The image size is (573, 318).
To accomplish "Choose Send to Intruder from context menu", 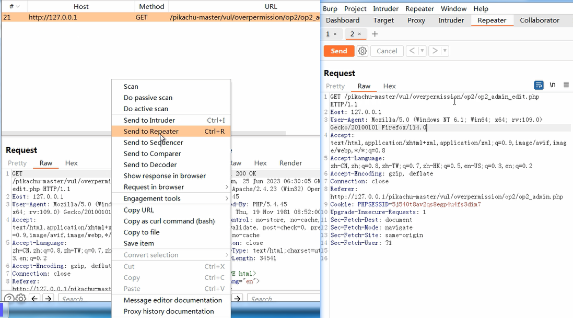I will [x=171, y=120].
